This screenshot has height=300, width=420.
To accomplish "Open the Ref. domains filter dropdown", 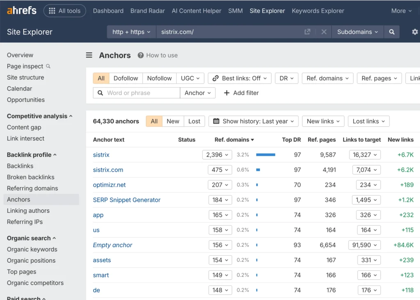I will (328, 78).
